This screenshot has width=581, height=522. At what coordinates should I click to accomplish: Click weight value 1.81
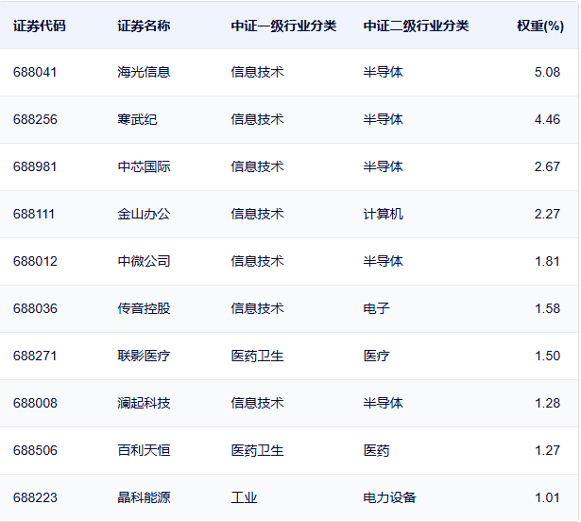tap(547, 261)
